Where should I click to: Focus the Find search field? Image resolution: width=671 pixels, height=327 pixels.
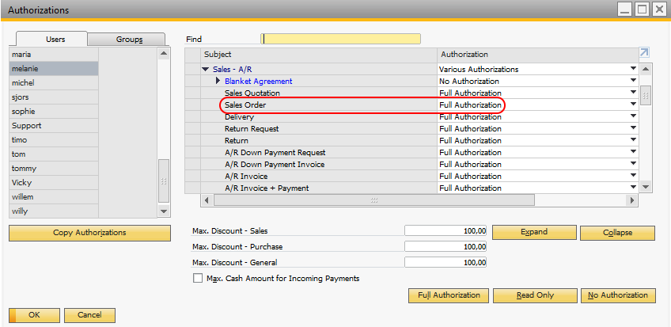click(x=340, y=39)
